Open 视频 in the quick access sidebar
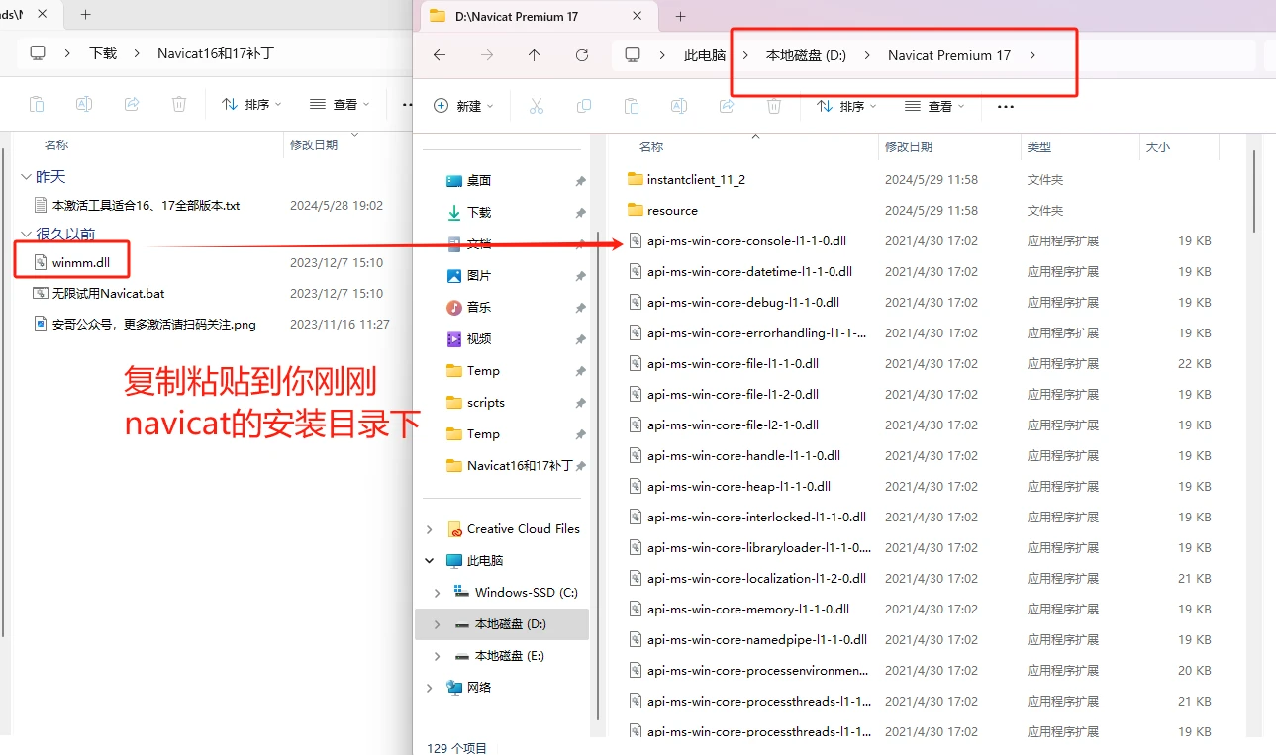Image resolution: width=1276 pixels, height=755 pixels. pos(479,339)
